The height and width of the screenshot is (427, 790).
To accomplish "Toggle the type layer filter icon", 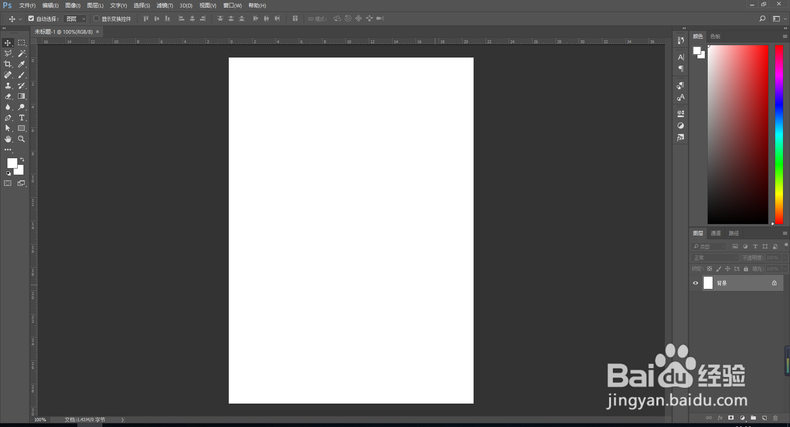I will click(x=755, y=247).
